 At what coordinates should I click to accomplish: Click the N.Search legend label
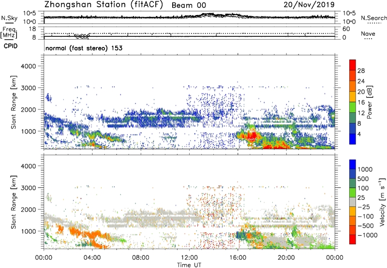(x=373, y=18)
